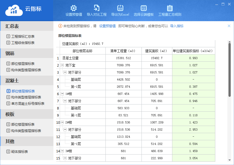Click the scrollbar down arrow
Screen dimensions: 234x165
230,160
